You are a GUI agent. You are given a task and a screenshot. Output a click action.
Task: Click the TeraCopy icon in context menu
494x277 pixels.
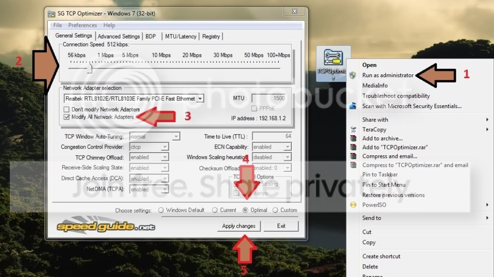pyautogui.click(x=353, y=129)
